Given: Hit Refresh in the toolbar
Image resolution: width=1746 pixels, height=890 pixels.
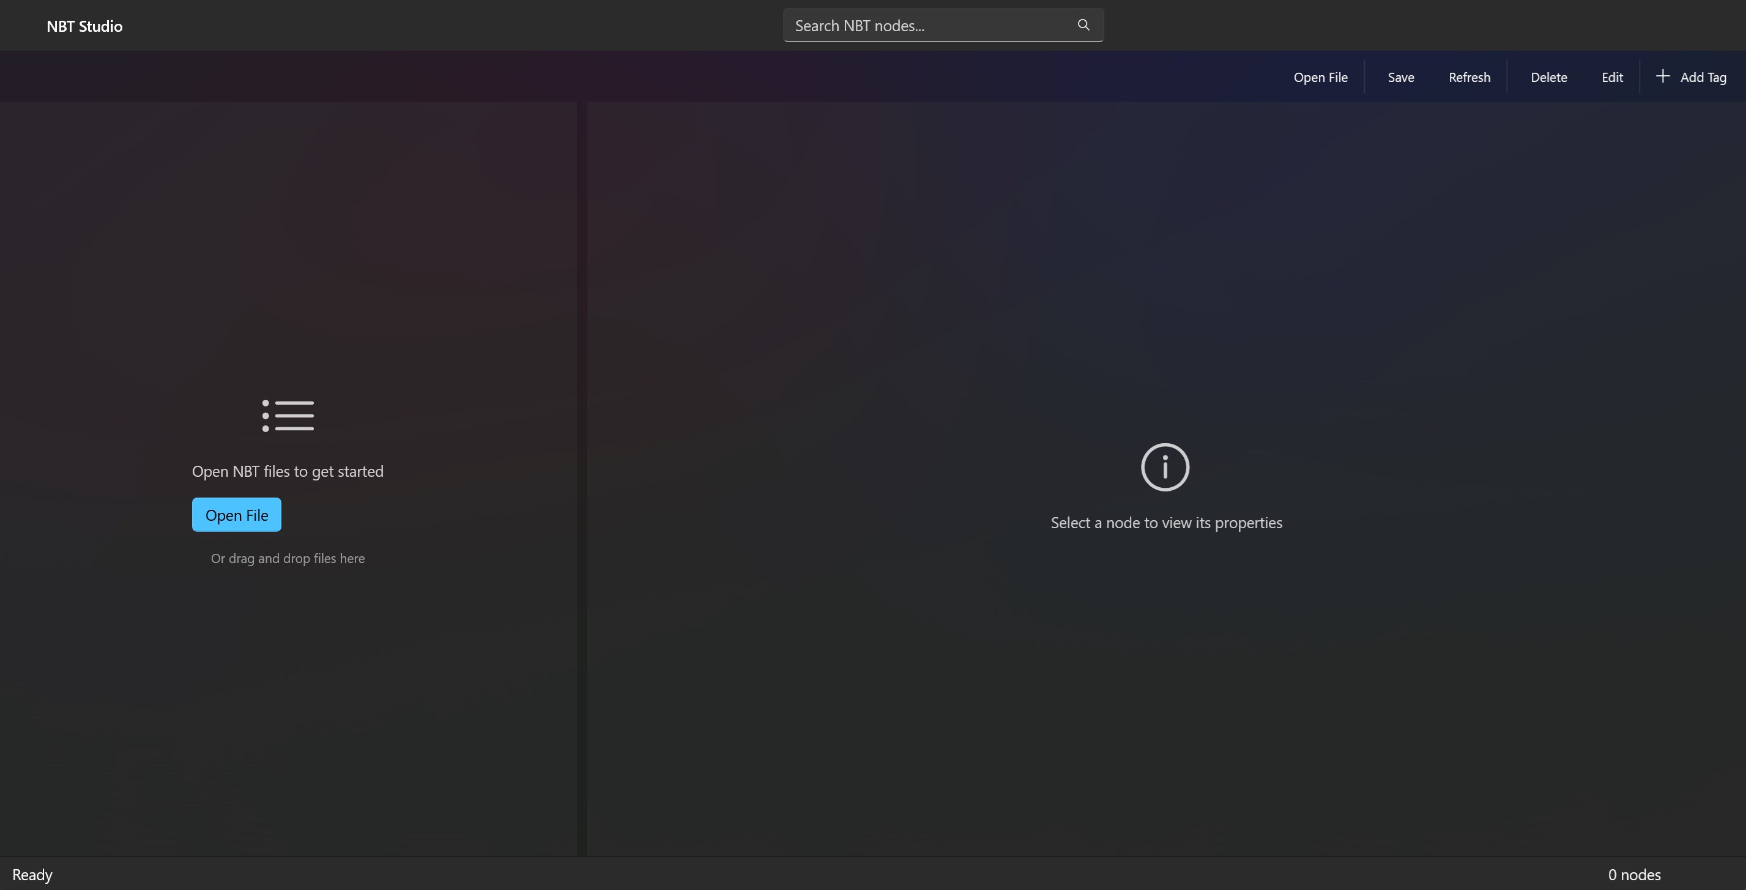Looking at the screenshot, I should 1469,77.
